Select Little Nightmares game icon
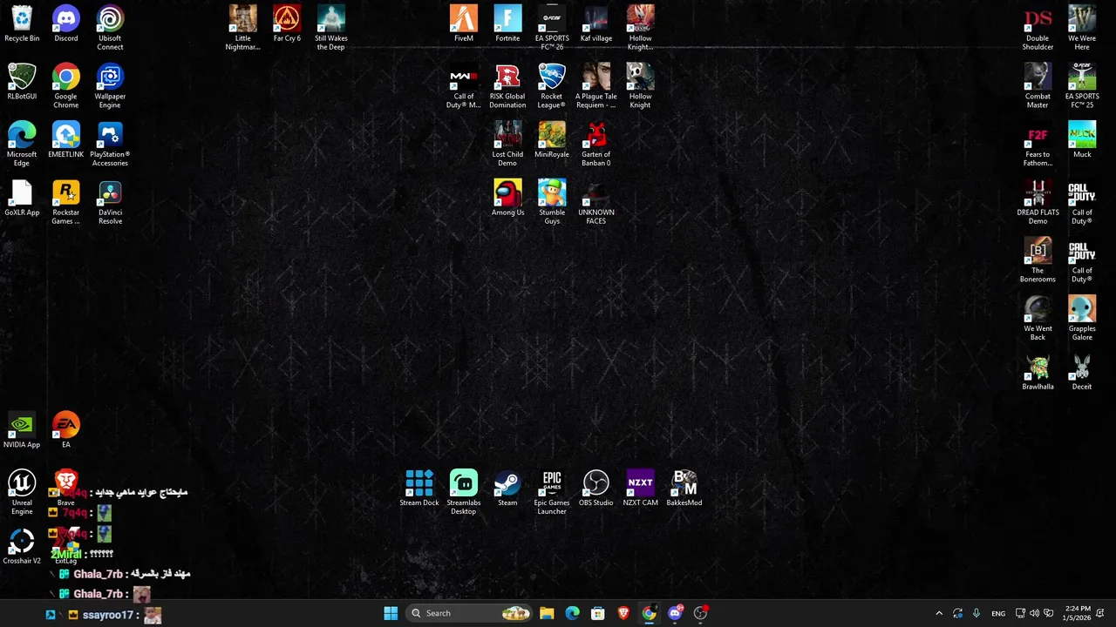 point(243,28)
